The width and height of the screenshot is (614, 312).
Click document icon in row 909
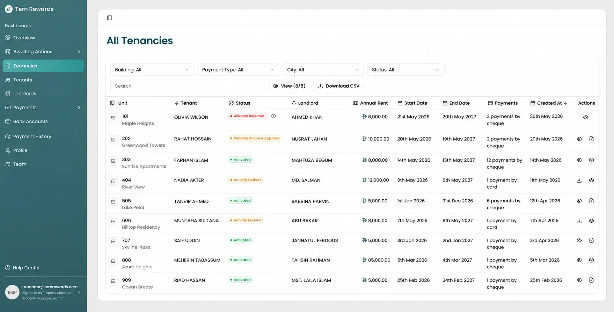591,280
